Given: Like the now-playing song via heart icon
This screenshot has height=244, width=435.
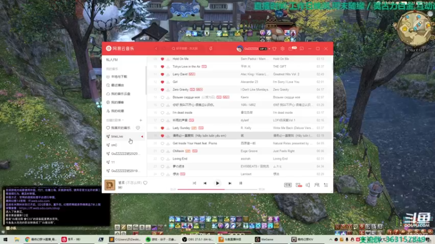Looking at the screenshot, I should click(145, 183).
